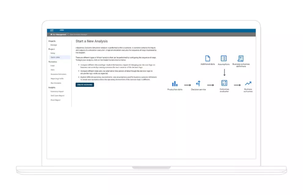Select the Additional data document icon
The height and width of the screenshot is (195, 303).
[207, 58]
